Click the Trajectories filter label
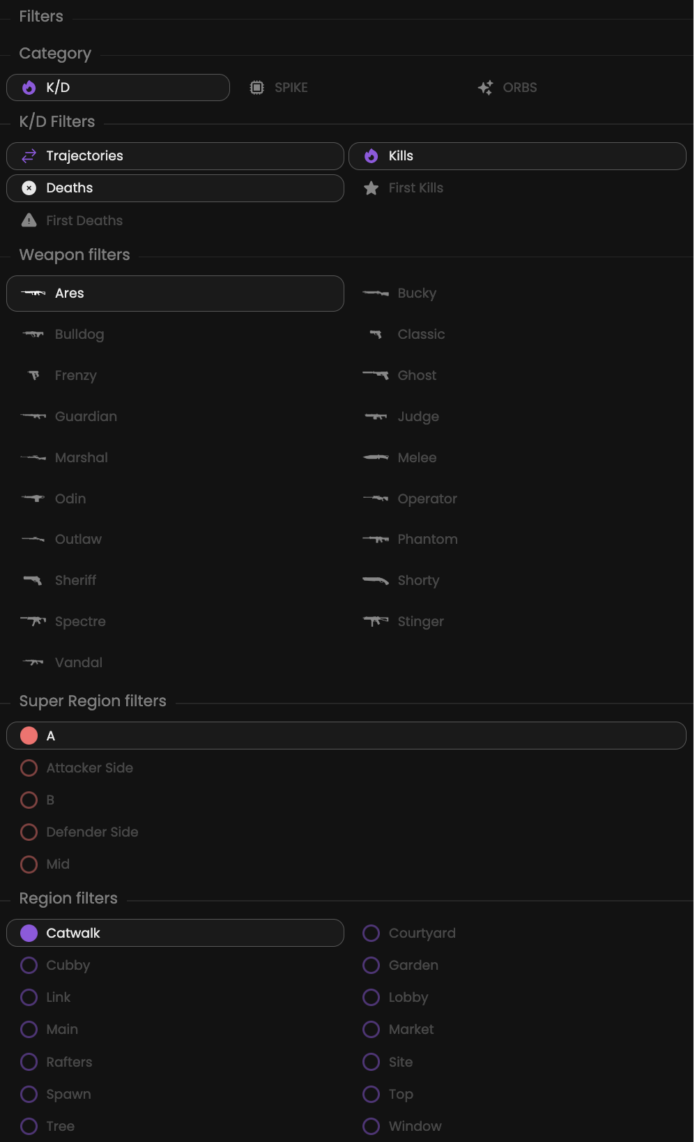This screenshot has height=1142, width=697. tap(84, 156)
